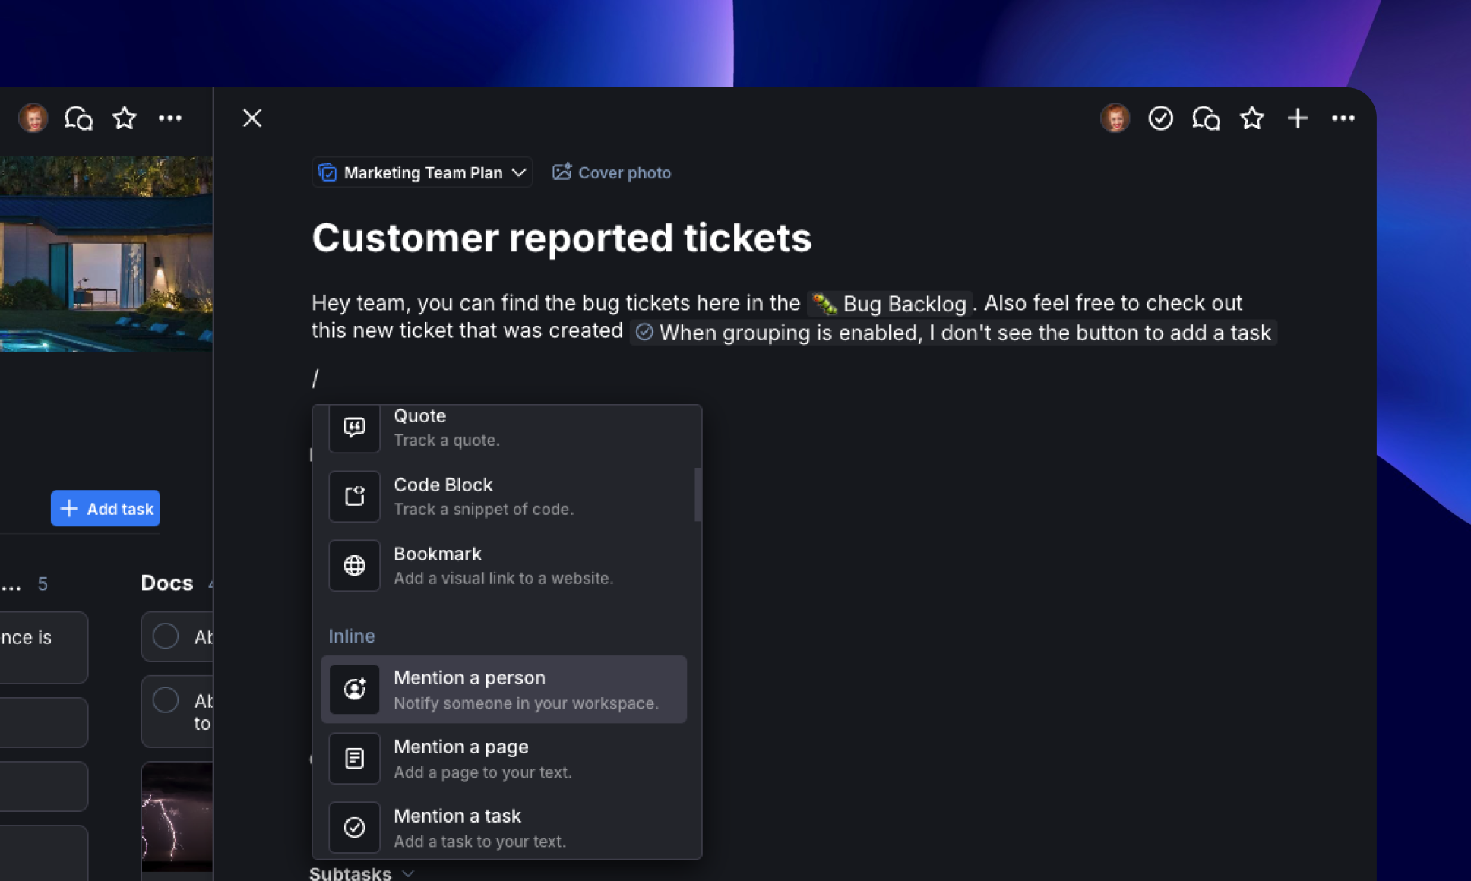Viewport: 1471px width, 881px height.
Task: Click the Bookmark icon
Action: (x=355, y=565)
